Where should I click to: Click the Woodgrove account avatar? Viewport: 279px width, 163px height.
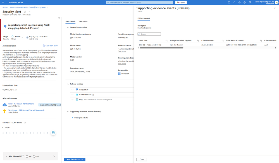point(277,3)
